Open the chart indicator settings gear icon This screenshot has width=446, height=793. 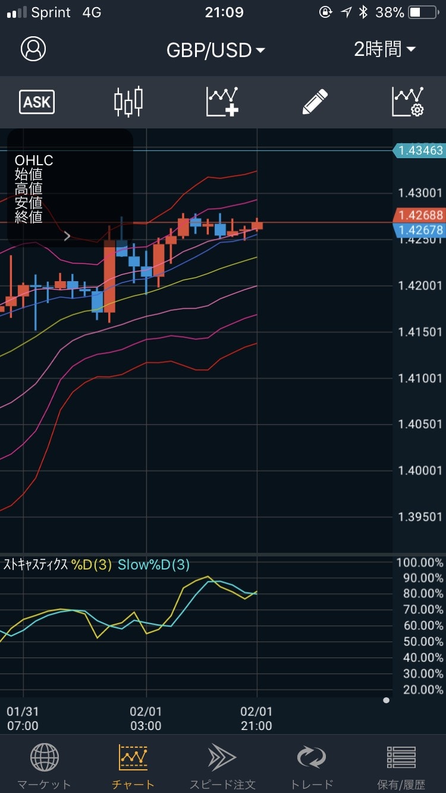click(x=408, y=102)
